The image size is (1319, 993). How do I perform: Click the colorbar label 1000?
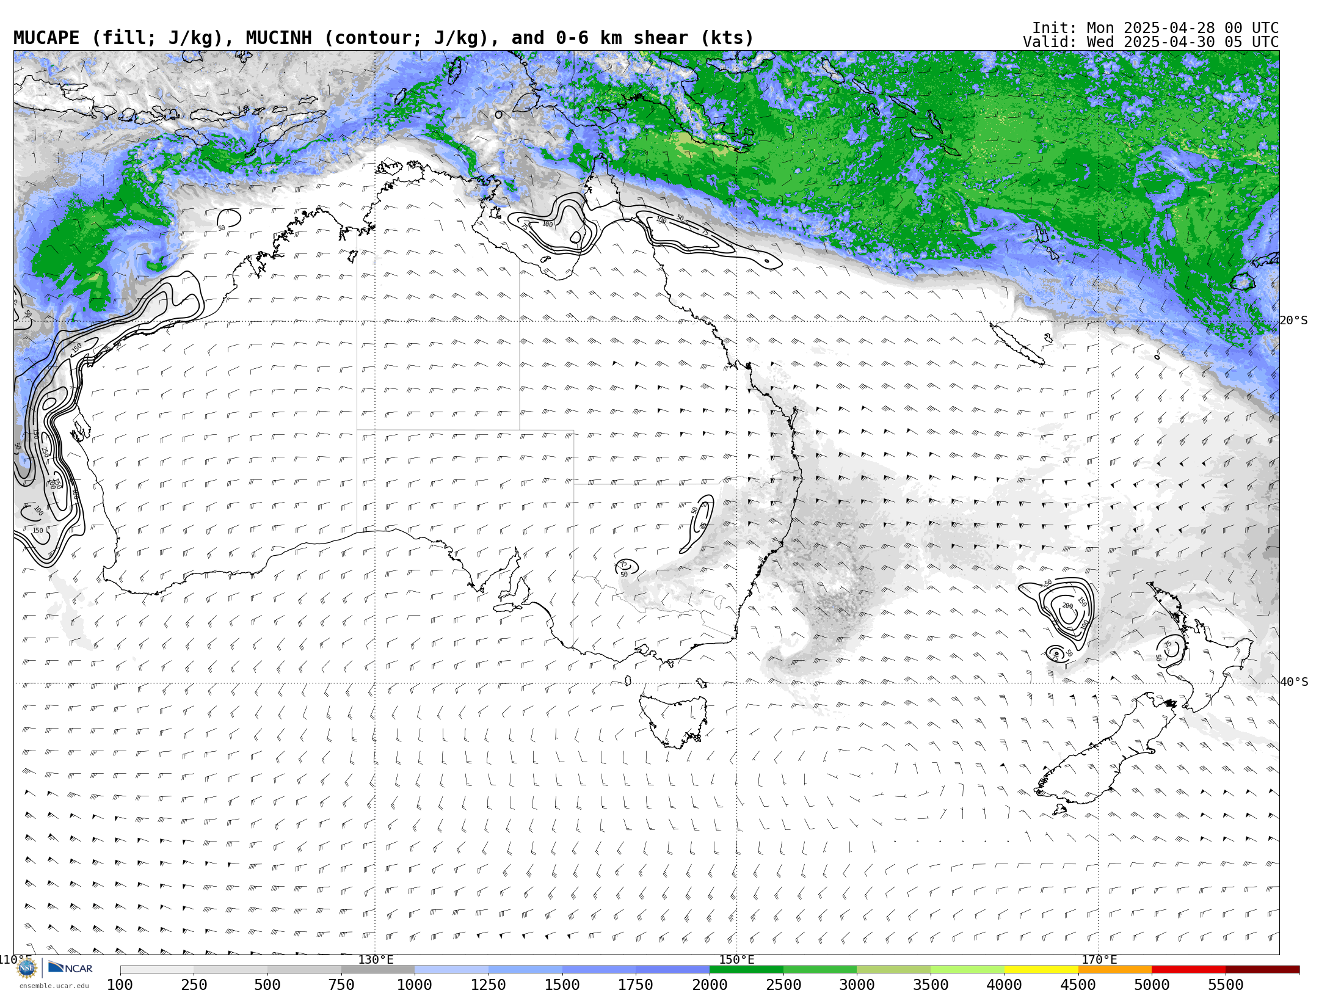[x=415, y=985]
